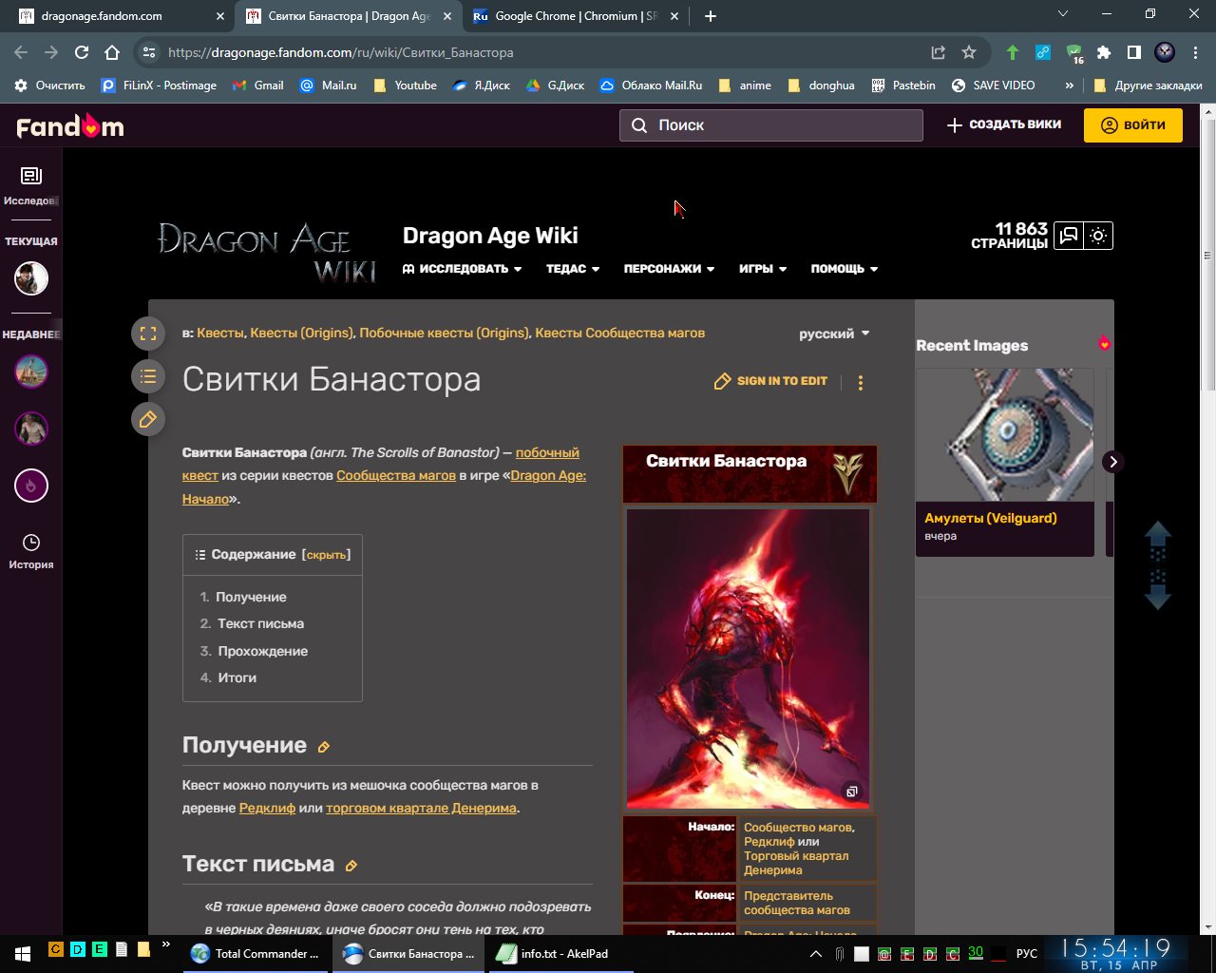This screenshot has width=1216, height=973.
Task: Show hidden tray icons chevron
Action: [x=815, y=953]
